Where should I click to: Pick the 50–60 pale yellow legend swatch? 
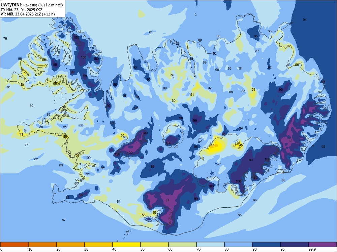[154, 245]
